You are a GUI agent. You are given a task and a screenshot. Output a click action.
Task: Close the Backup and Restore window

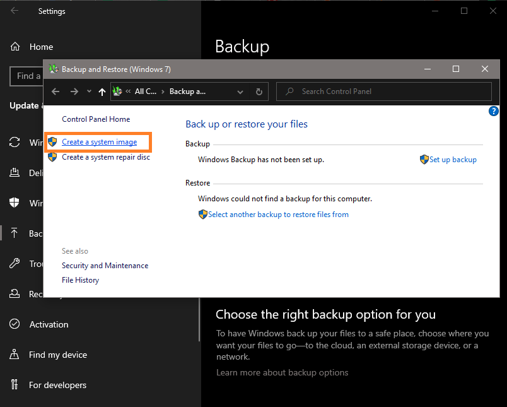[485, 69]
